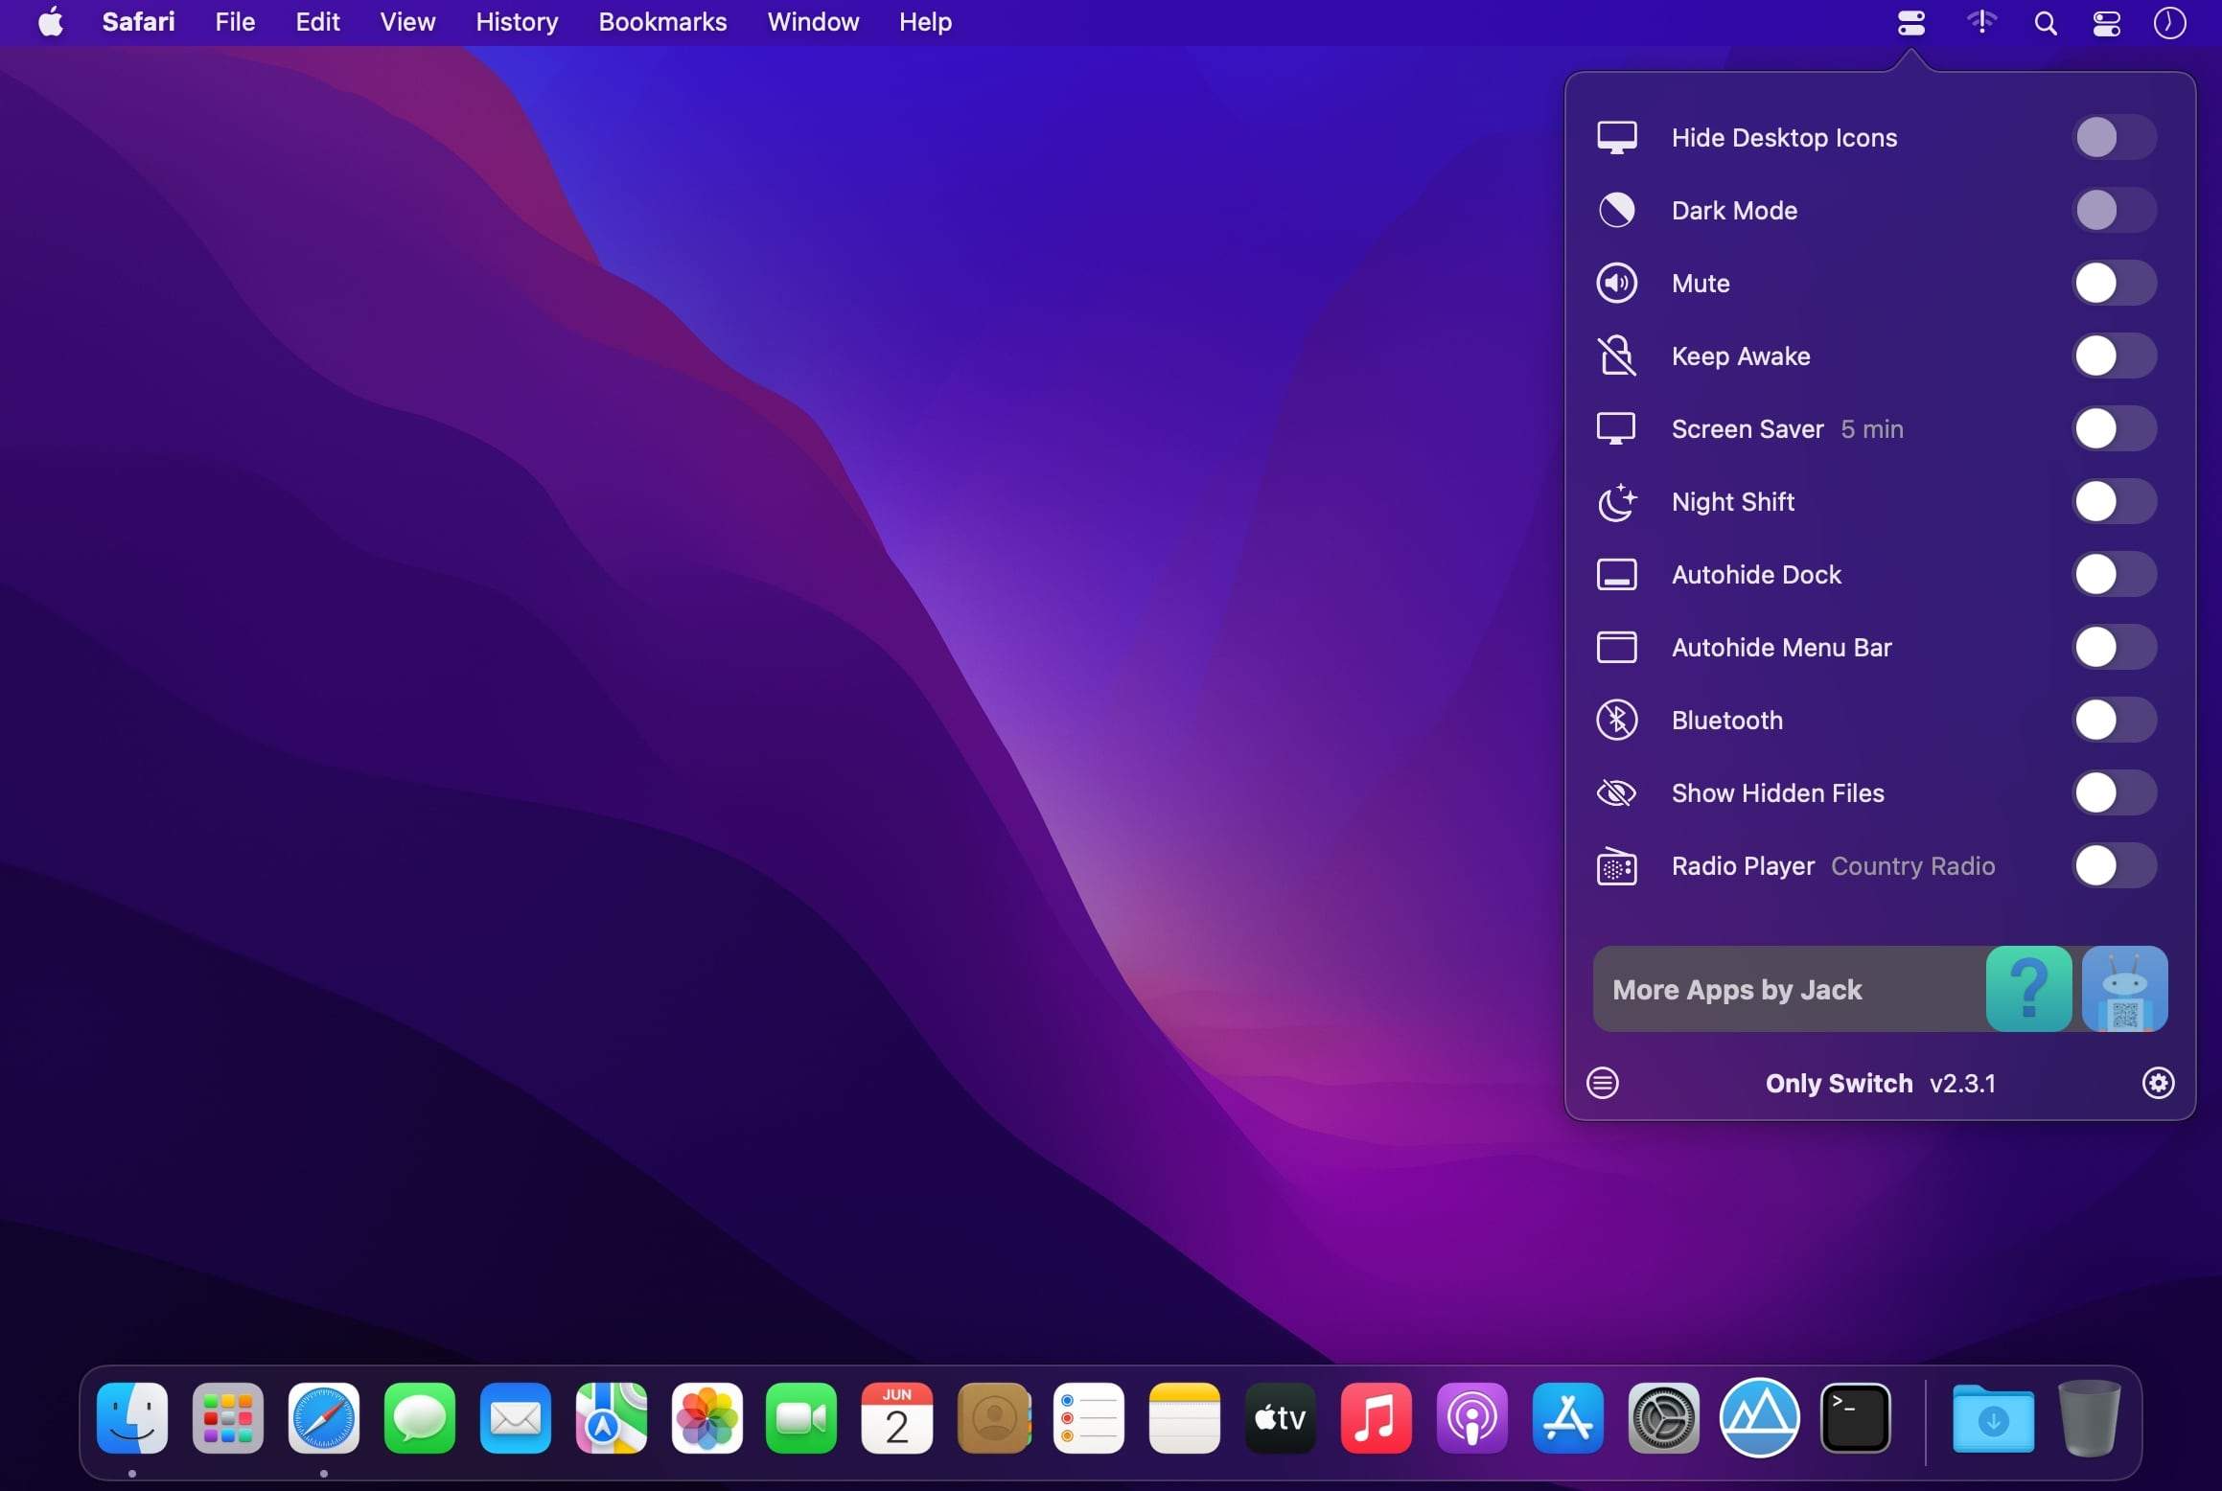
Task: Open More Apps by Jack button
Action: pos(1738,989)
